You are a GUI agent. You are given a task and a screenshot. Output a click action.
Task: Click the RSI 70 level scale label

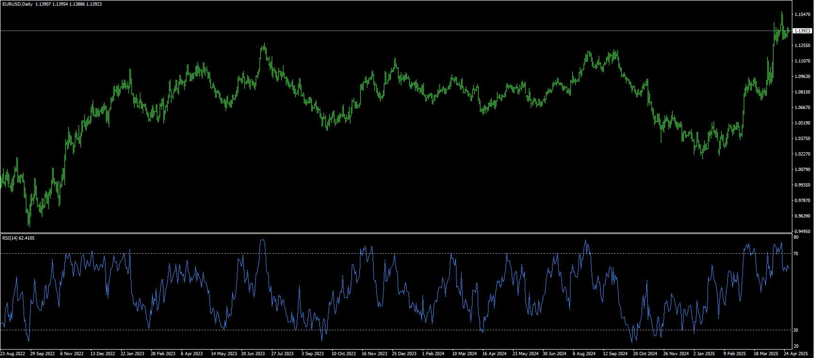click(x=796, y=254)
